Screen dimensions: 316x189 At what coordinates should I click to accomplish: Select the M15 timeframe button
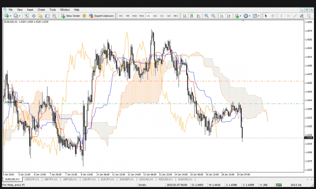[134, 16]
